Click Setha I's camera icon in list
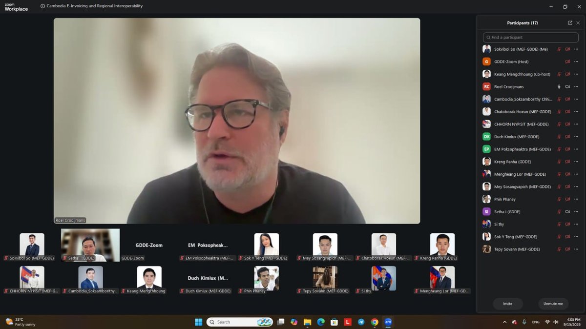 pyautogui.click(x=567, y=212)
